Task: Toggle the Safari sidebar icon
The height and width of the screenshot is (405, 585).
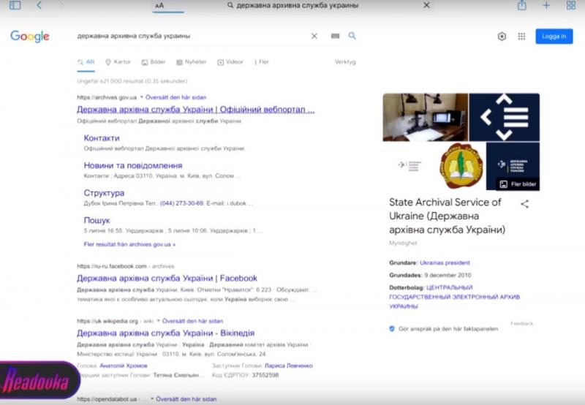Action: point(15,5)
